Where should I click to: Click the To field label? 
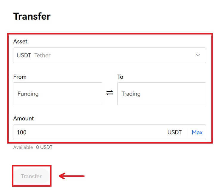[x=120, y=77]
